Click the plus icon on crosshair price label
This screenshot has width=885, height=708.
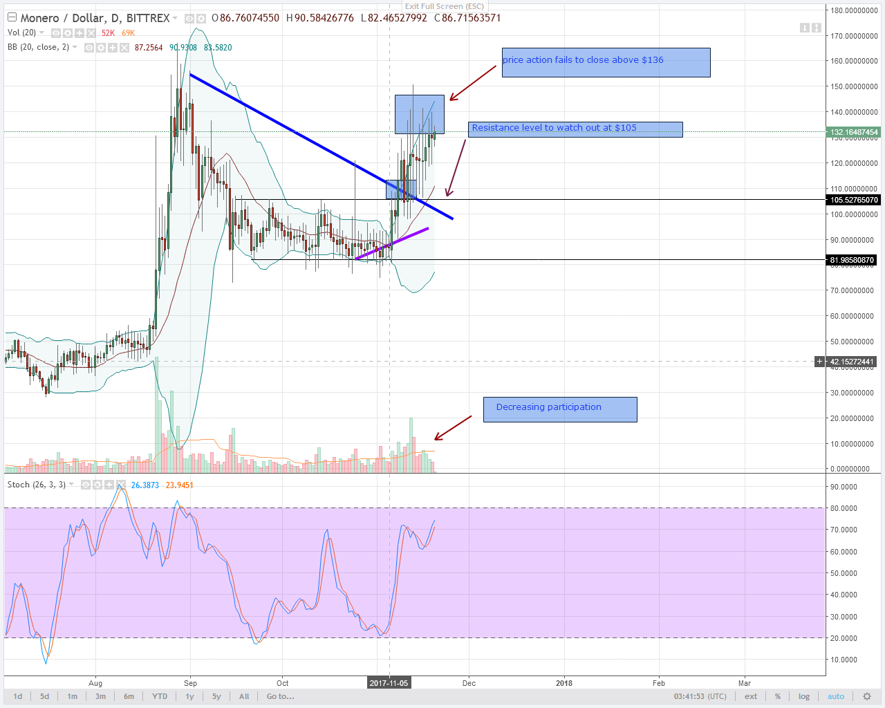[820, 362]
